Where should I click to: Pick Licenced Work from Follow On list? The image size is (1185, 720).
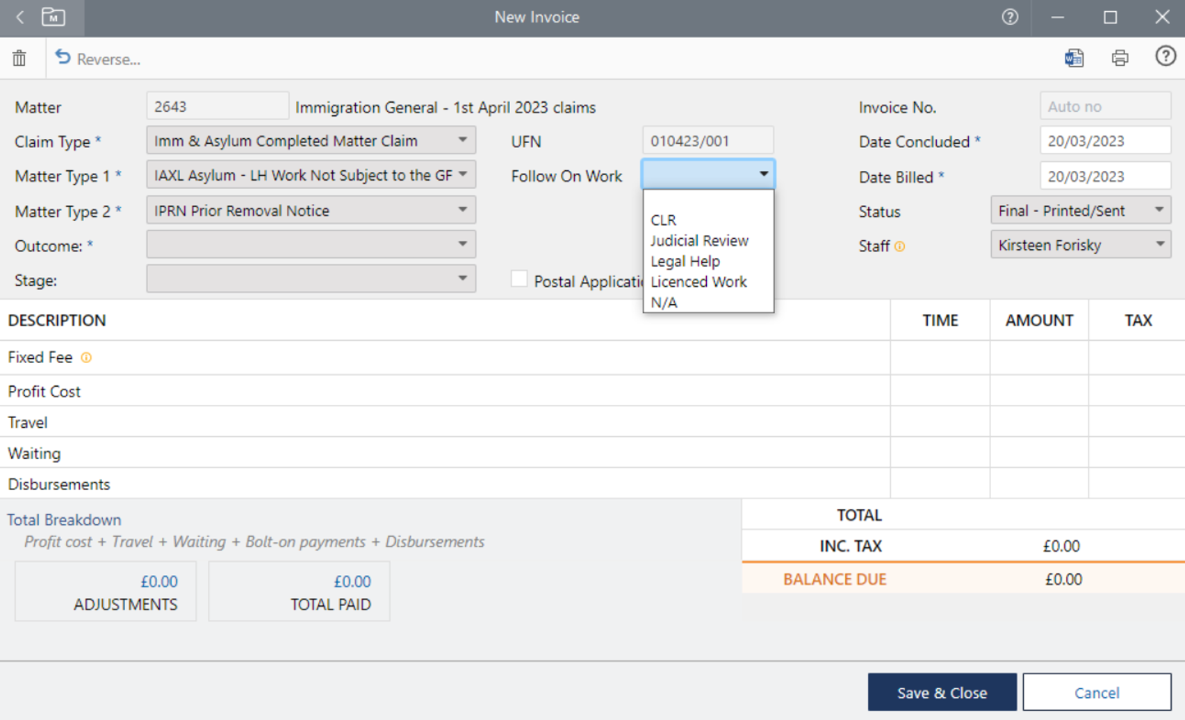(698, 282)
